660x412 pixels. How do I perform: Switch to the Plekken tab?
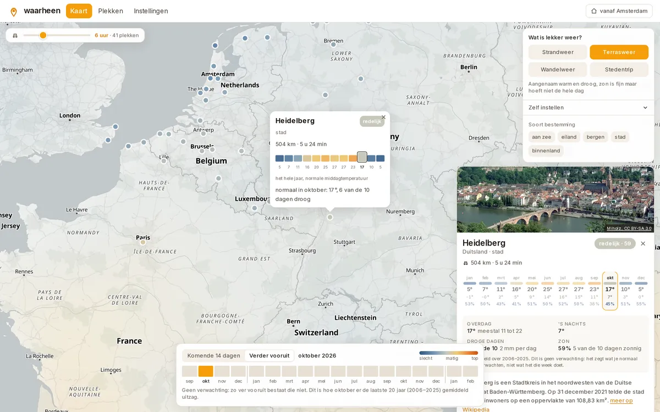point(110,11)
